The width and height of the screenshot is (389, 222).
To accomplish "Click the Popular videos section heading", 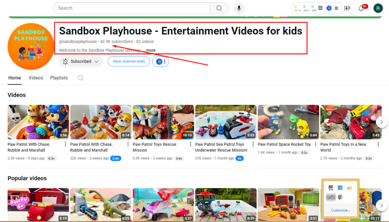I will pyautogui.click(x=27, y=178).
